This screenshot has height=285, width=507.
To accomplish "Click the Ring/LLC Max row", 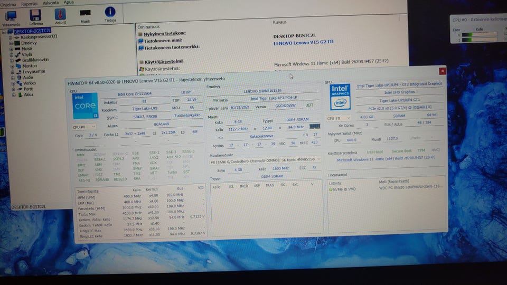I will pyautogui.click(x=140, y=230).
